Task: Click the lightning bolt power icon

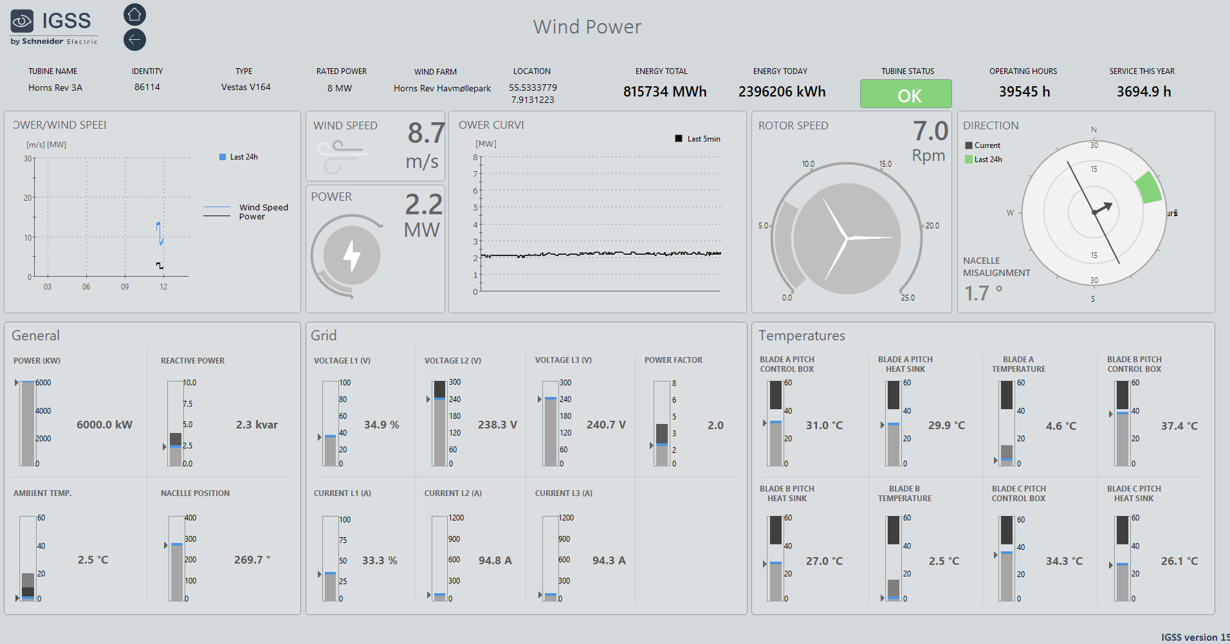Action: click(x=351, y=255)
